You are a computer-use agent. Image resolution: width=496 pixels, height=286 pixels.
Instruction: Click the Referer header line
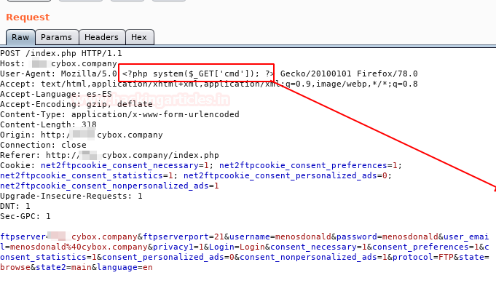(109, 155)
